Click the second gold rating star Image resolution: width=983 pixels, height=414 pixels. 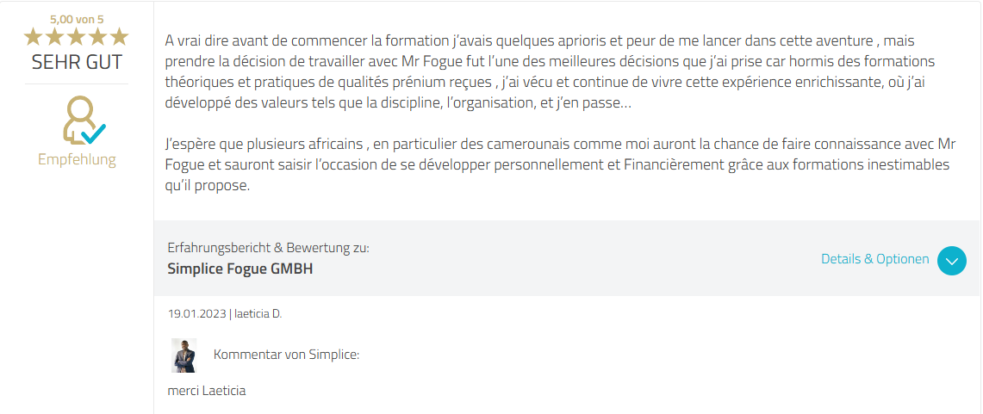coord(55,36)
